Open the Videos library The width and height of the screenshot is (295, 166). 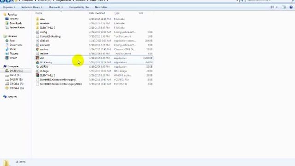click(x=13, y=58)
